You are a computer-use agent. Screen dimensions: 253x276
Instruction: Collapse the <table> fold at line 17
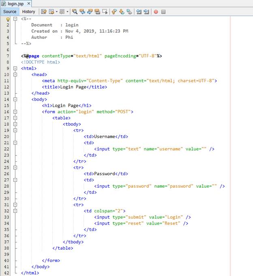(15, 118)
